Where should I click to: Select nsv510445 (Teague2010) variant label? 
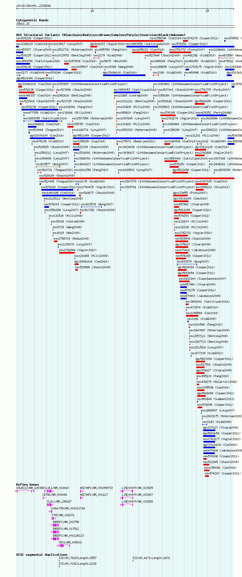57,181
